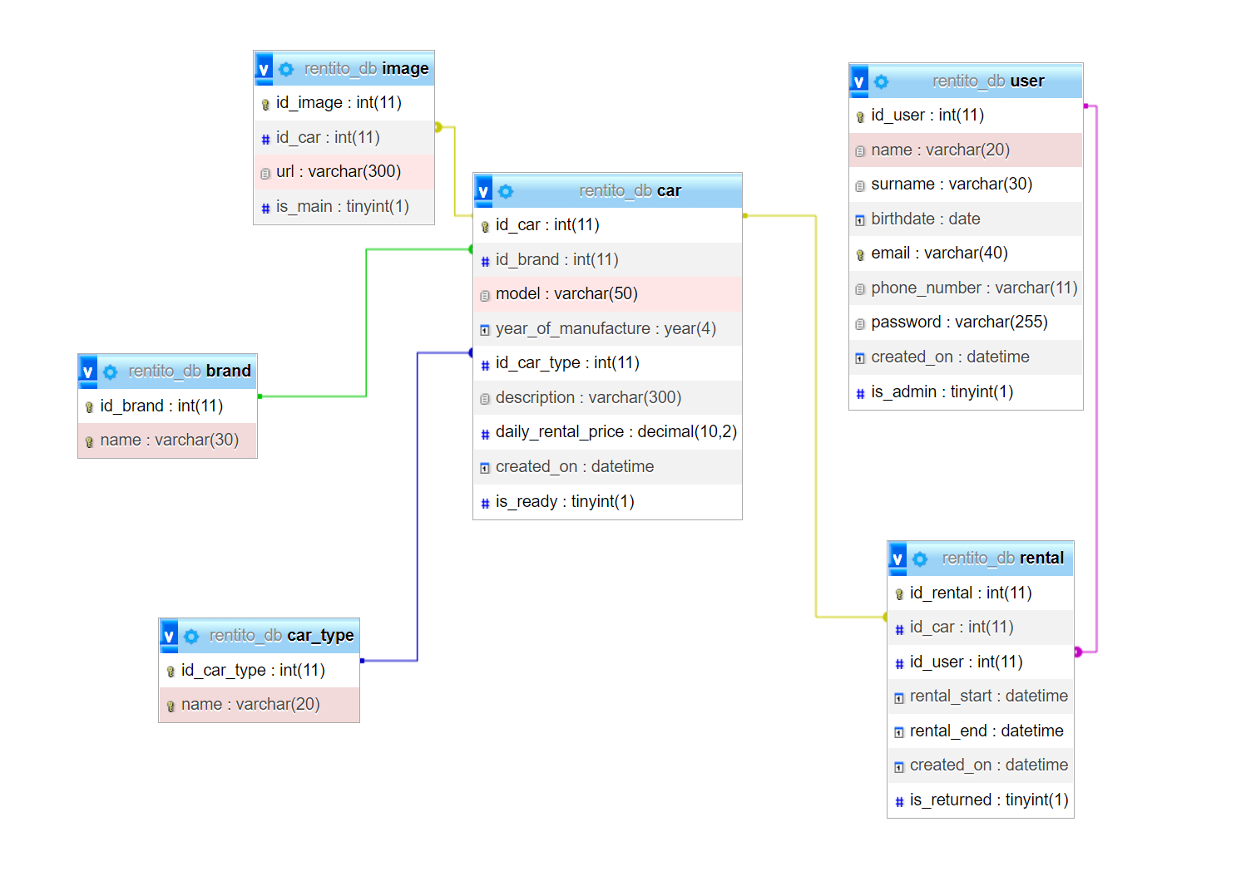The width and height of the screenshot is (1251, 876).
Task: Select the 'rentito_db user' table title
Action: [988, 81]
